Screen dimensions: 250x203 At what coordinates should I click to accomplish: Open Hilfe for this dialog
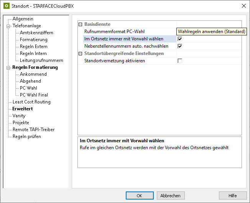pos(232,196)
